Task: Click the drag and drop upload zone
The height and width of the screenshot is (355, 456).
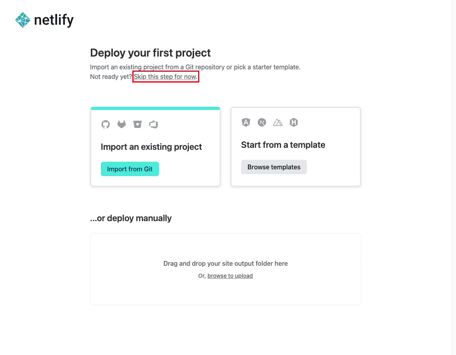Action: tap(225, 269)
